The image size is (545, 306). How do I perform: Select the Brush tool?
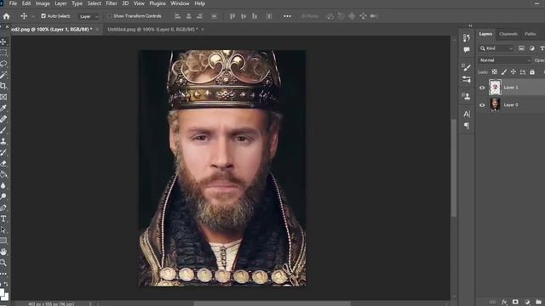click(x=3, y=130)
